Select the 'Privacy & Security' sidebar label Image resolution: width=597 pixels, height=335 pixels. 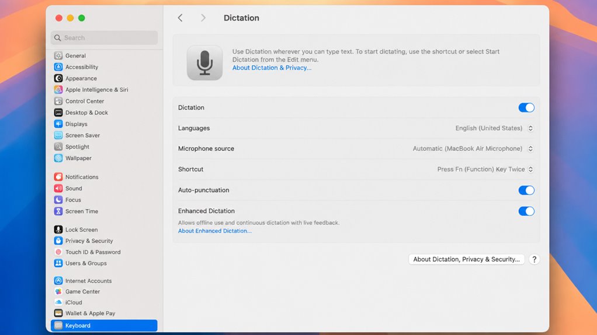point(89,241)
